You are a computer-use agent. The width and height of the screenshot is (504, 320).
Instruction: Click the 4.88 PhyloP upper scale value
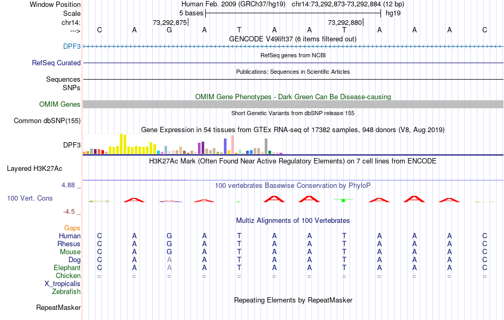pyautogui.click(x=68, y=185)
